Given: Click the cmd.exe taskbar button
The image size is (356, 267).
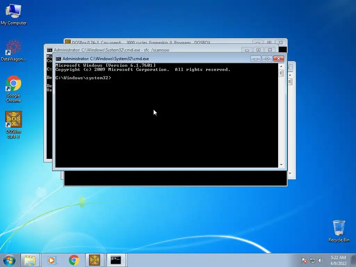Looking at the screenshot, I should point(116,260).
